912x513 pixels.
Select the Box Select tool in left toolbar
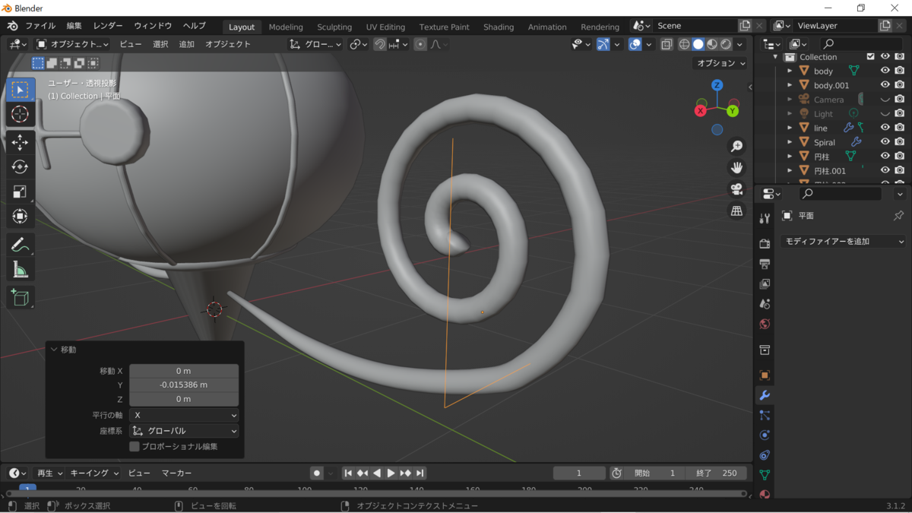click(21, 90)
